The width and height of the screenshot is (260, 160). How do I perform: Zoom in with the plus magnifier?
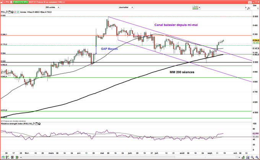point(257,157)
